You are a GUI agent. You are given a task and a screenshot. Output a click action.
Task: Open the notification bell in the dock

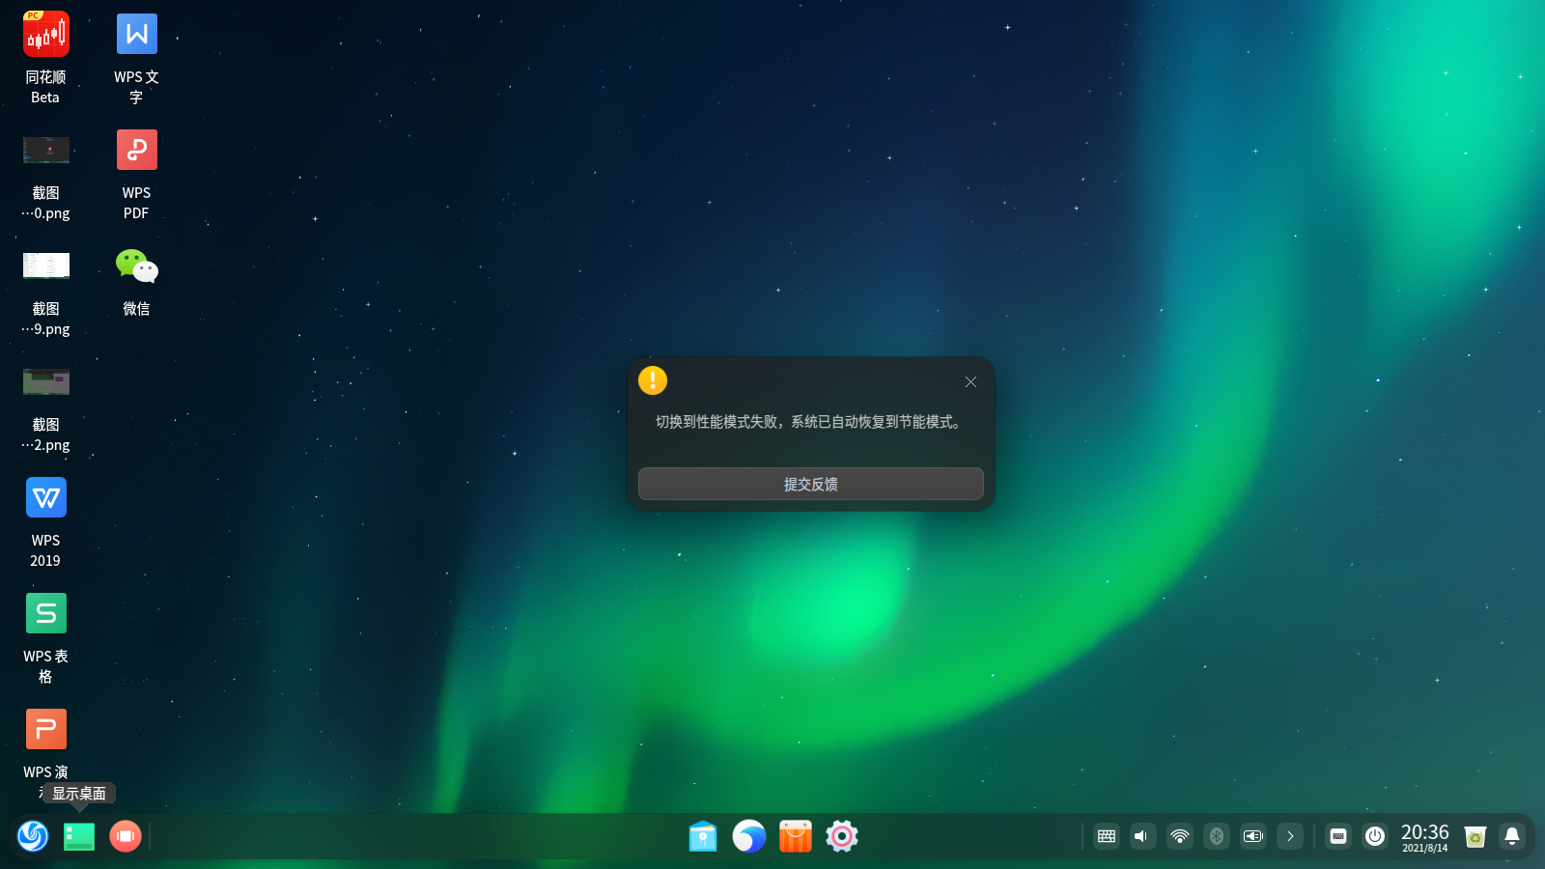pos(1512,836)
